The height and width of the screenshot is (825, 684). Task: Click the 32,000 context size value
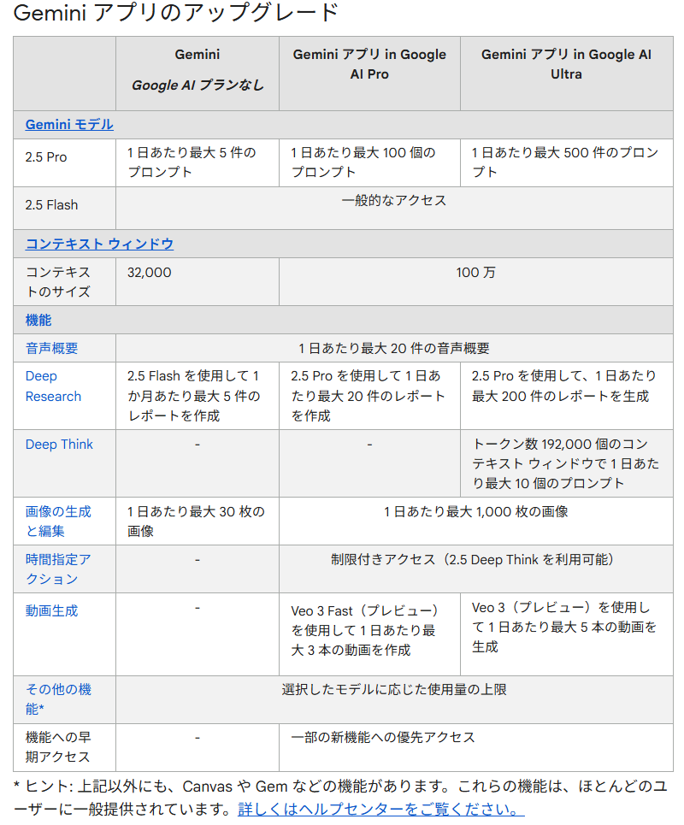coord(150,273)
